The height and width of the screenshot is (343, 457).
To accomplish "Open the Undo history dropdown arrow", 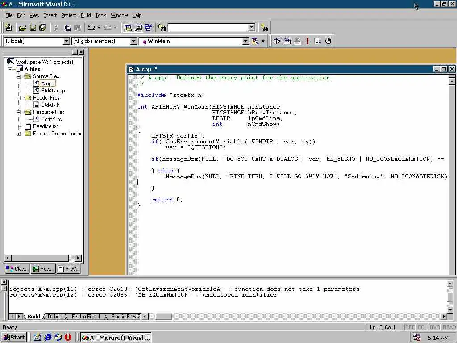I will [99, 28].
